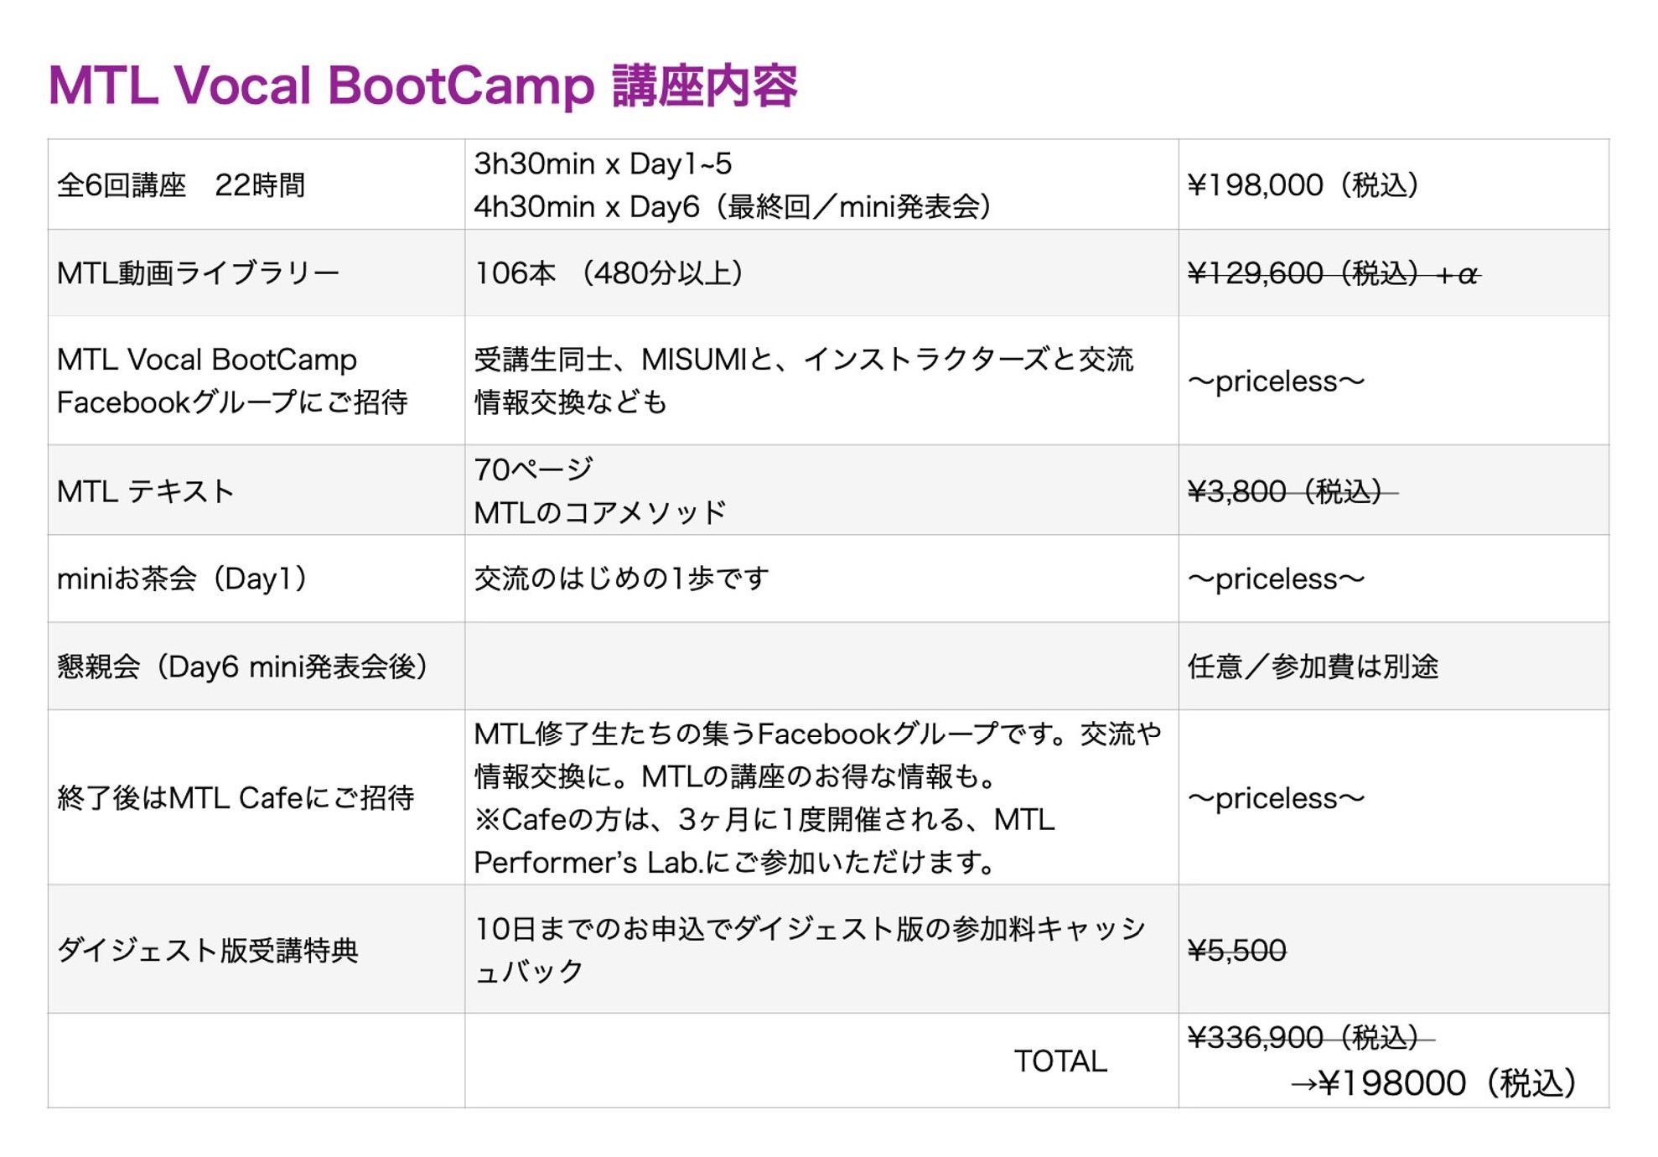The height and width of the screenshot is (1157, 1658).
Task: Select the MTL動画ライブラリー cell
Action: pyautogui.click(x=198, y=273)
